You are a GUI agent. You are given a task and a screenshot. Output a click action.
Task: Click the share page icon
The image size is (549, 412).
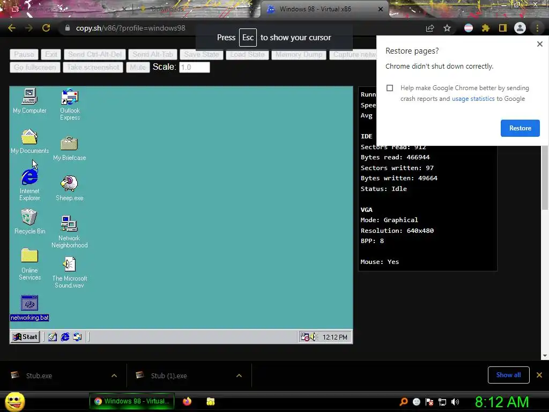430,28
